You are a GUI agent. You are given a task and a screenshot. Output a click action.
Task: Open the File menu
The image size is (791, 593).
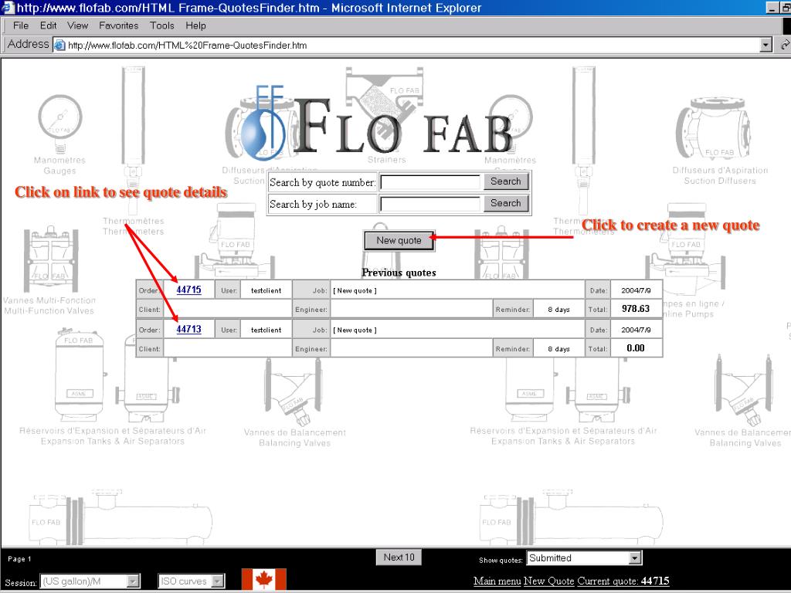coord(21,25)
